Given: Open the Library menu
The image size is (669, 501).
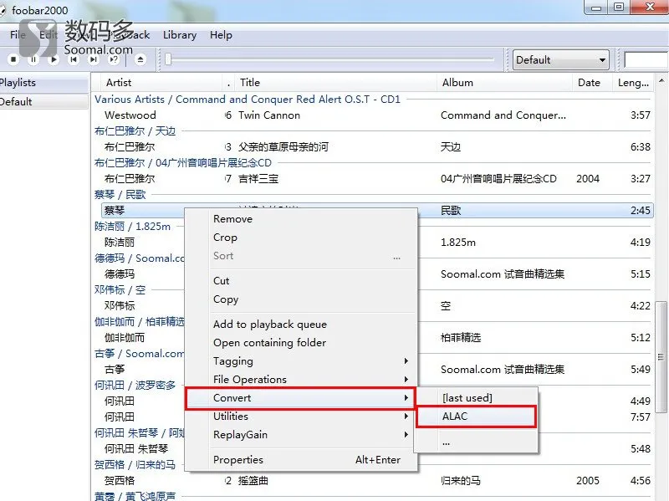Looking at the screenshot, I should tap(180, 35).
